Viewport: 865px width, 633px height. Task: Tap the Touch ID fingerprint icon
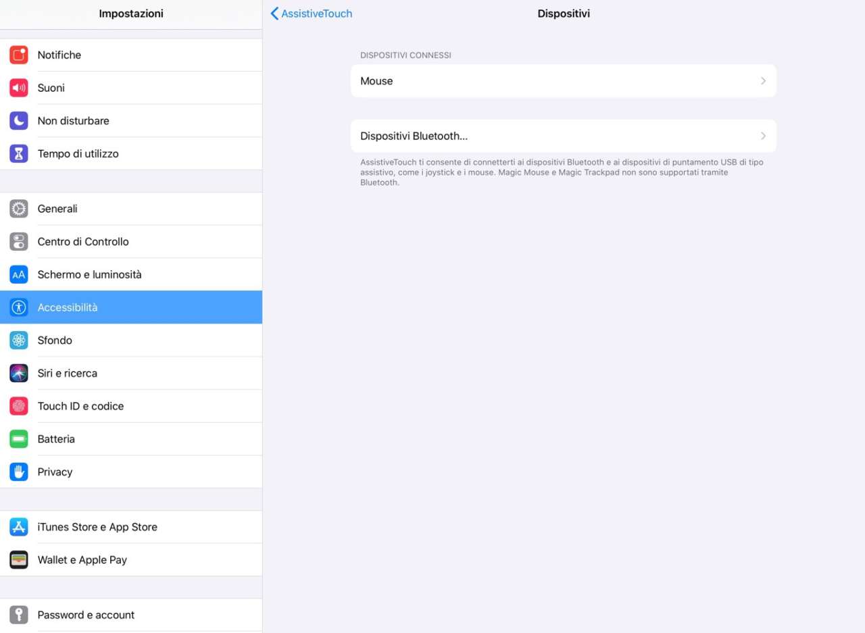(x=19, y=406)
